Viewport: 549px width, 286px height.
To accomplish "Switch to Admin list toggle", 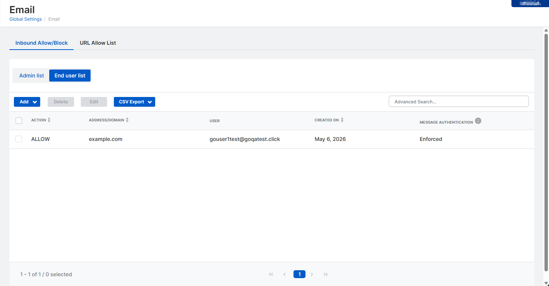I will (x=32, y=76).
